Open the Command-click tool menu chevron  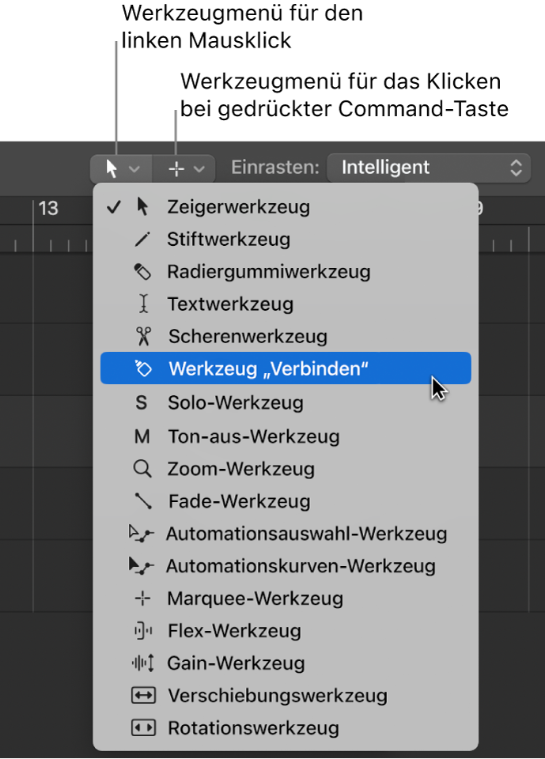tap(199, 168)
